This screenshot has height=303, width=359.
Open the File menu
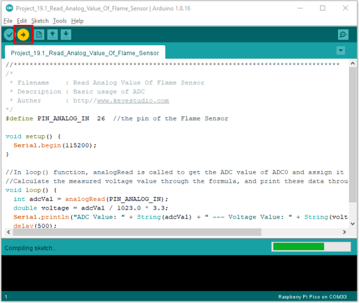(x=8, y=21)
